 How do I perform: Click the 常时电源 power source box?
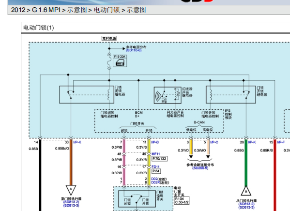pyautogui.click(x=109, y=38)
